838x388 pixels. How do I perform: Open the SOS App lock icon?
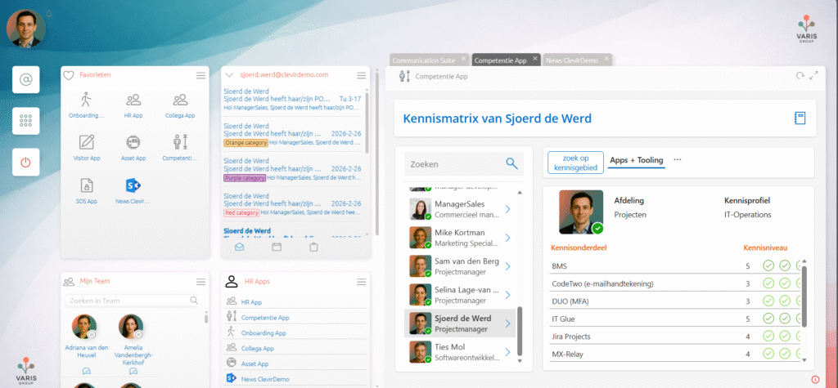point(87,185)
